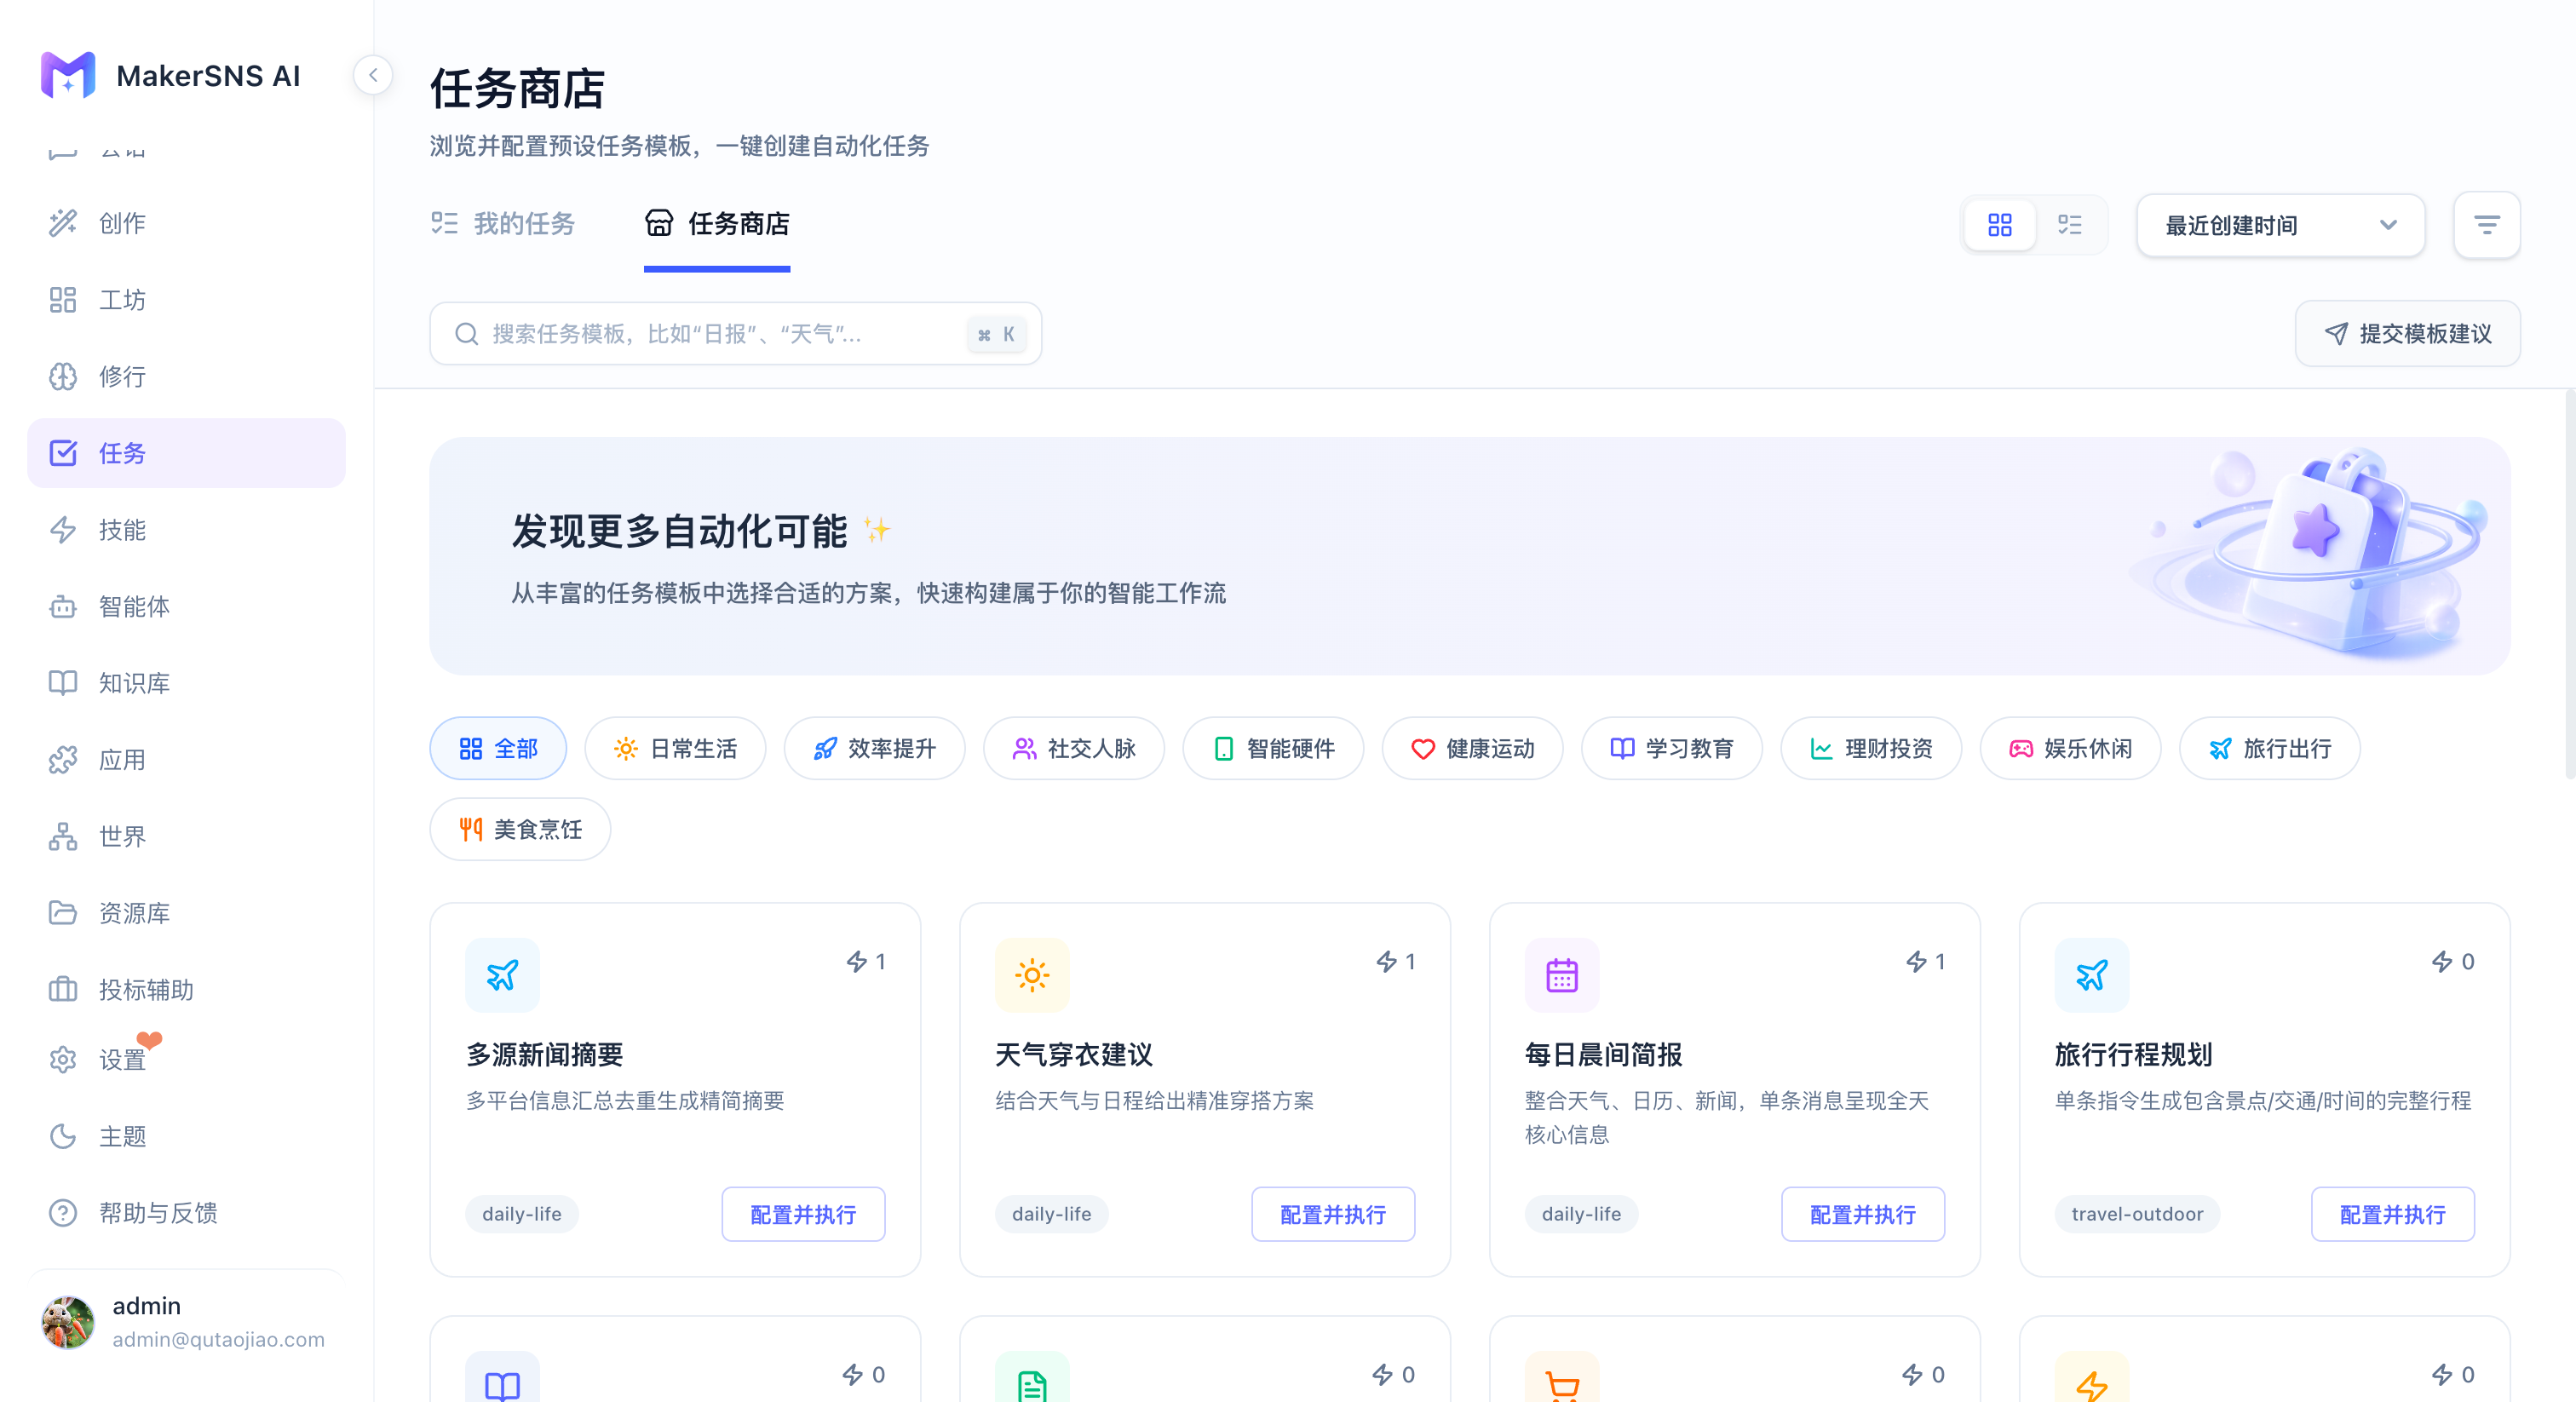Image resolution: width=2576 pixels, height=1402 pixels.
Task: Switch to 任务商店 tab
Action: click(x=717, y=224)
